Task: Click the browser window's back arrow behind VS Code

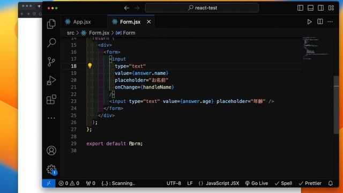Action: 22,14
